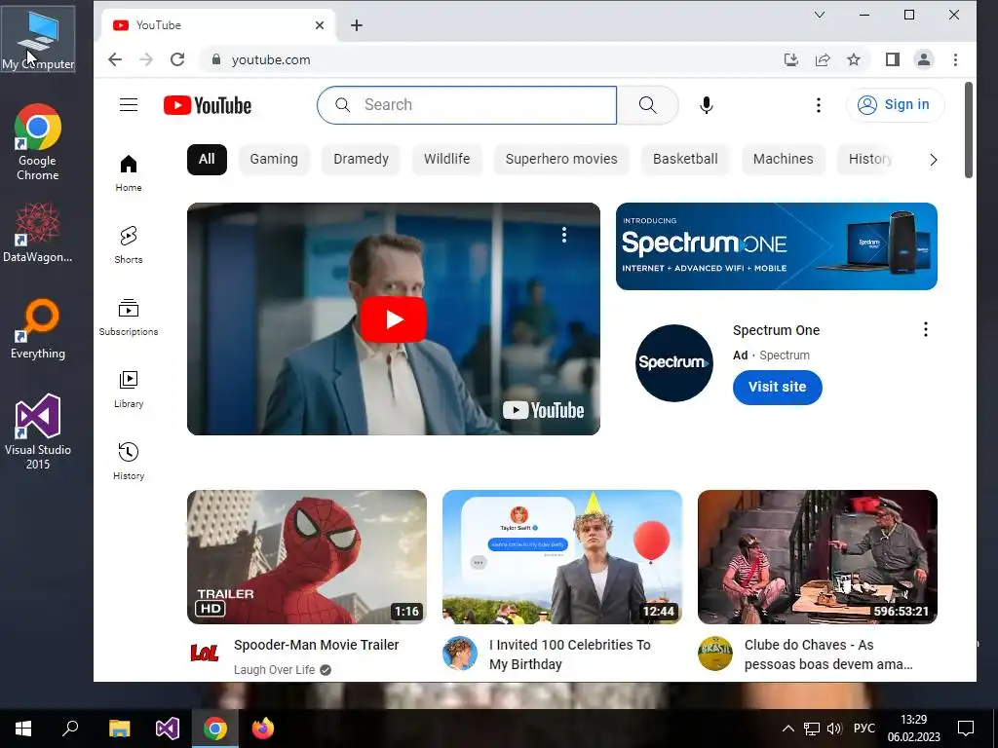The height and width of the screenshot is (748, 998).
Task: Go back with browser back arrow
Action: coord(115,59)
